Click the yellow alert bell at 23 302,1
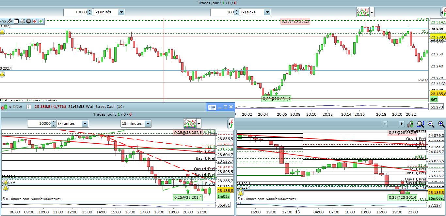Image resolution: width=446 pixels, height=216 pixels. 2,32
